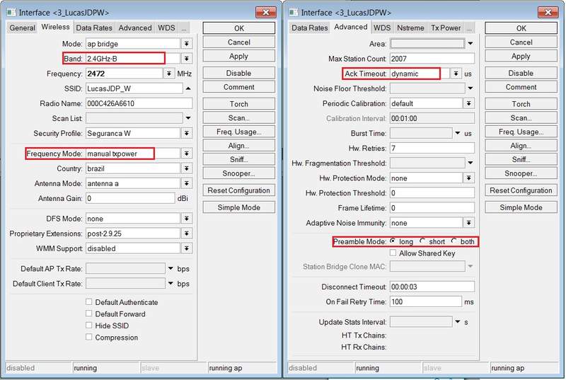Click the window icon of left Interface window
This screenshot has width=566, height=380.
[11, 12]
